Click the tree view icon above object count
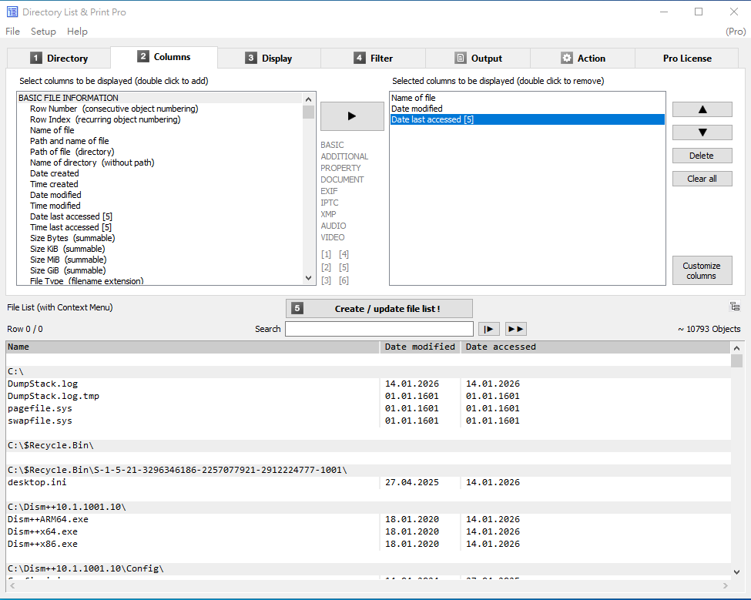 click(x=735, y=307)
